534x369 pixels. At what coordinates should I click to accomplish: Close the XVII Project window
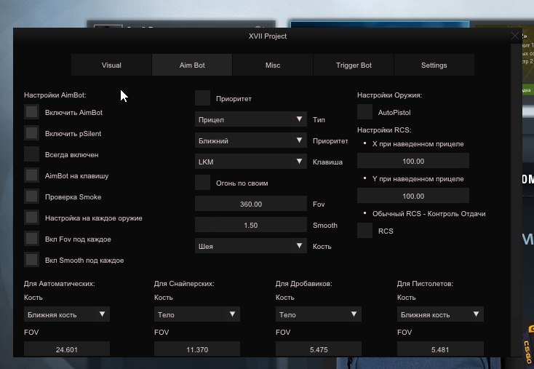click(x=514, y=36)
